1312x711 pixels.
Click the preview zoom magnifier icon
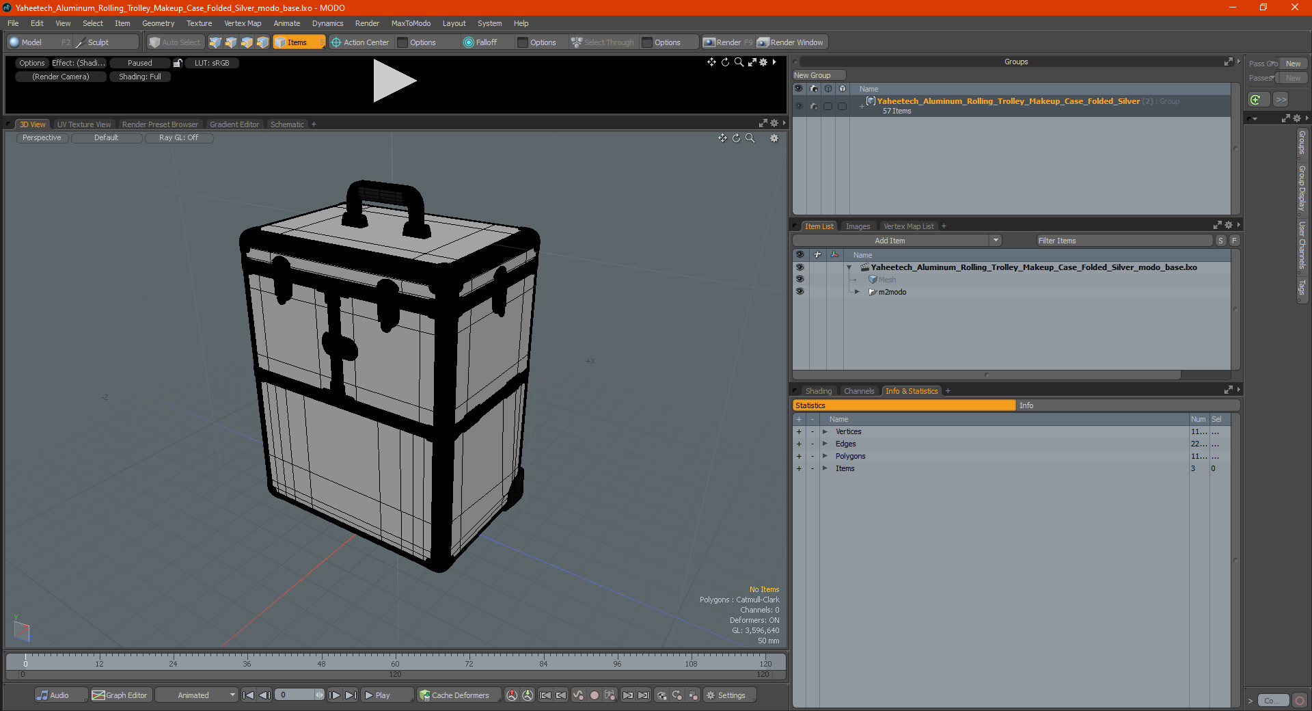click(x=739, y=62)
